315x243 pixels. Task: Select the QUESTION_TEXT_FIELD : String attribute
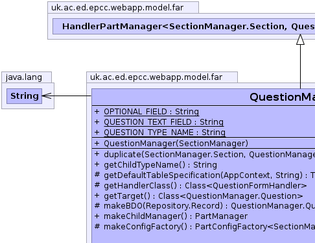click(x=163, y=122)
